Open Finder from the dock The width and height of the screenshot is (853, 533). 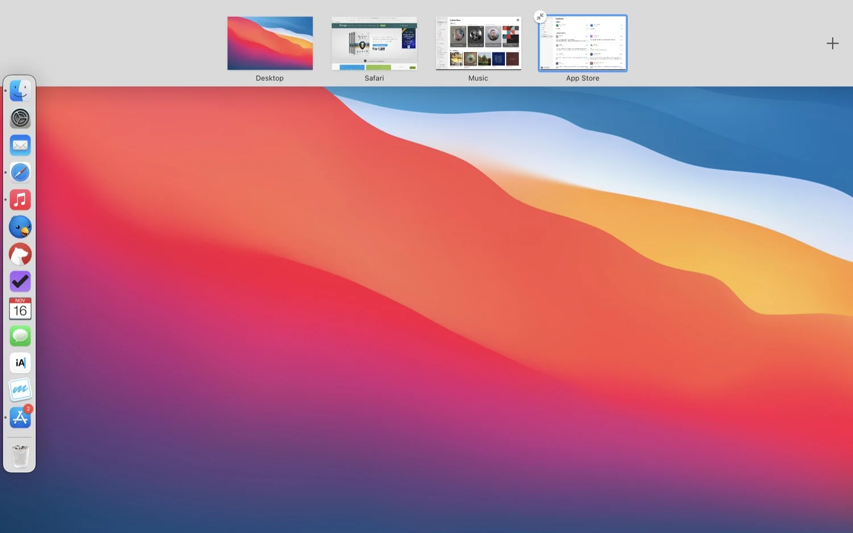click(20, 90)
